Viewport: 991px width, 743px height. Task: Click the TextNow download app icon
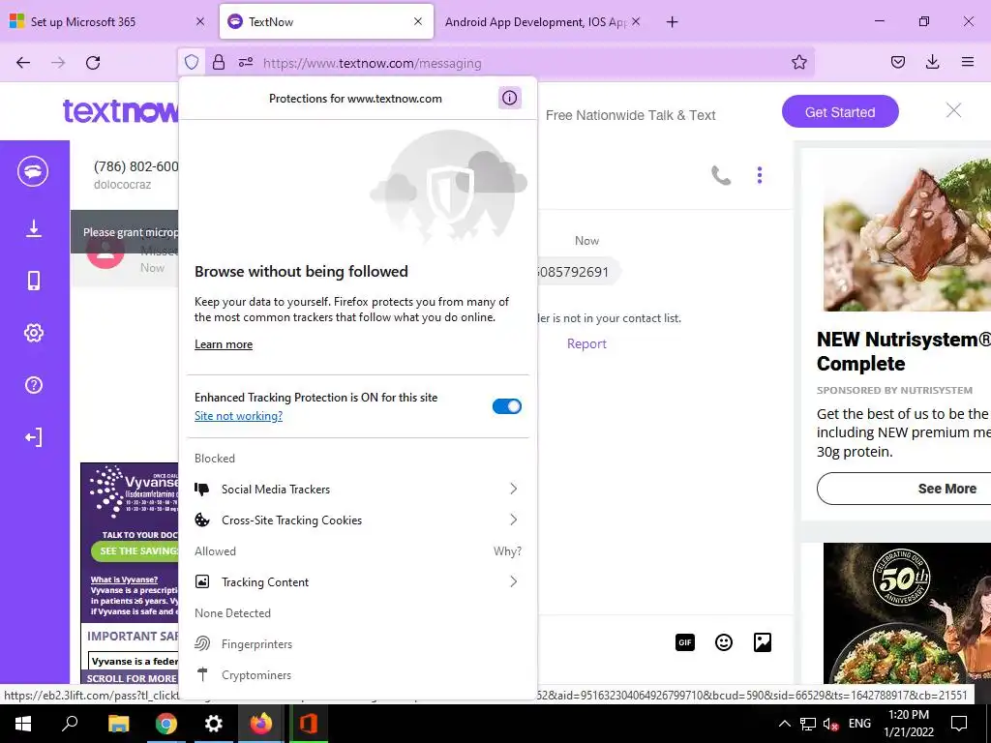34,228
